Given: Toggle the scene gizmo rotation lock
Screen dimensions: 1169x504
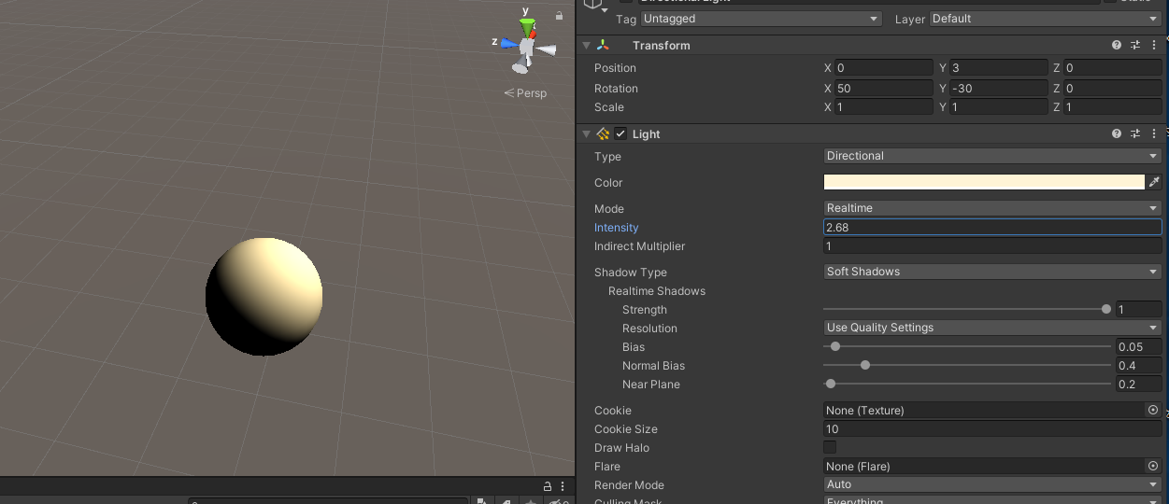Looking at the screenshot, I should coord(560,16).
